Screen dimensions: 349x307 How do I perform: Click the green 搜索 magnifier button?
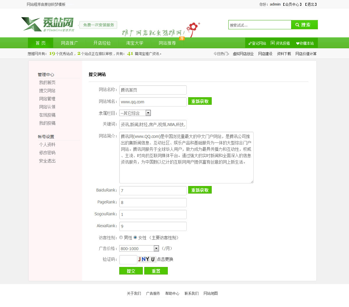[304, 25]
